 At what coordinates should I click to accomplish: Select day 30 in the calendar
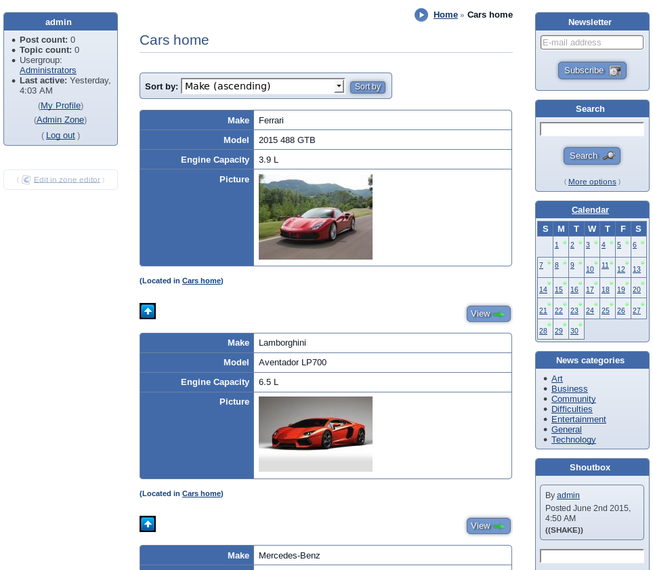tap(574, 331)
